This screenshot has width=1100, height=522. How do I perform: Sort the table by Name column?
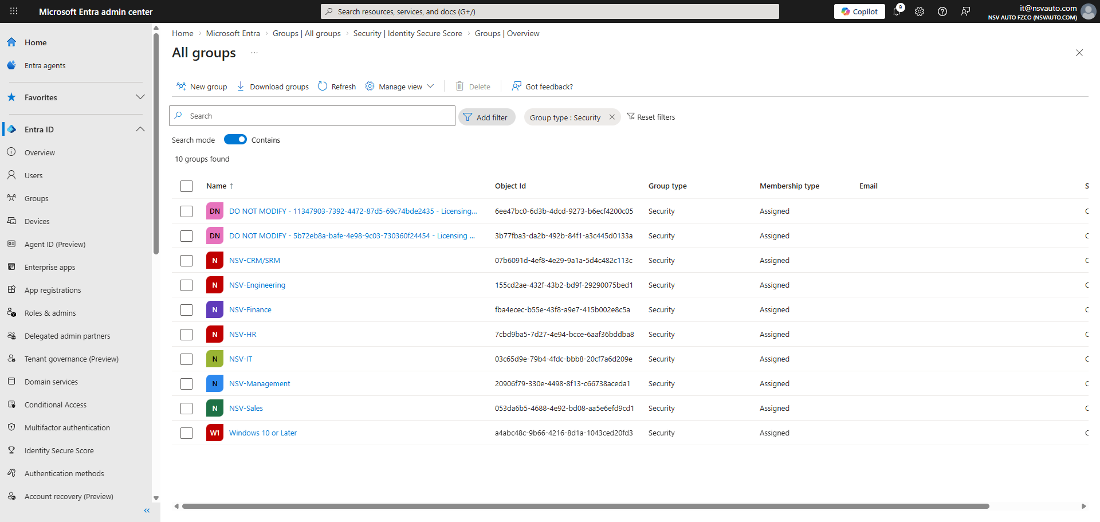(x=219, y=186)
